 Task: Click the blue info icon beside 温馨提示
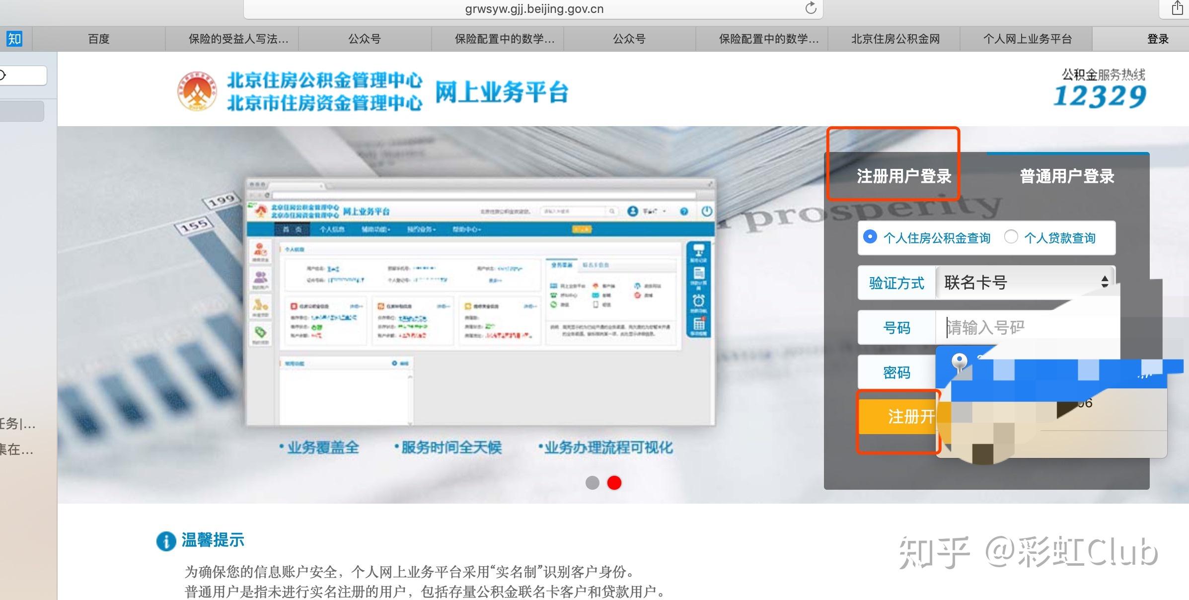166,541
